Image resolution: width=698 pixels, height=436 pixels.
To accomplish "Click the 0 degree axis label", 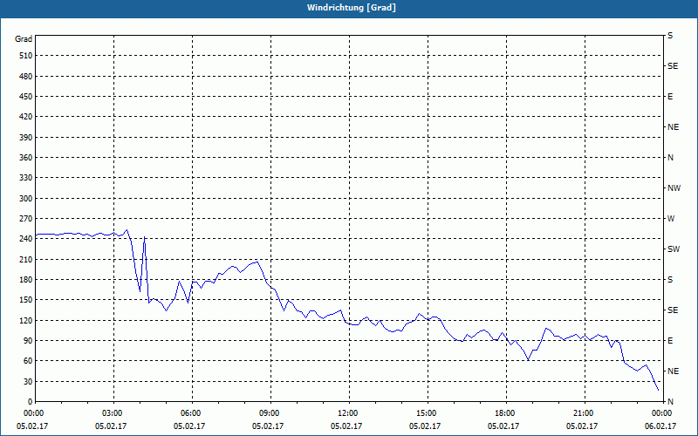I will pos(31,402).
